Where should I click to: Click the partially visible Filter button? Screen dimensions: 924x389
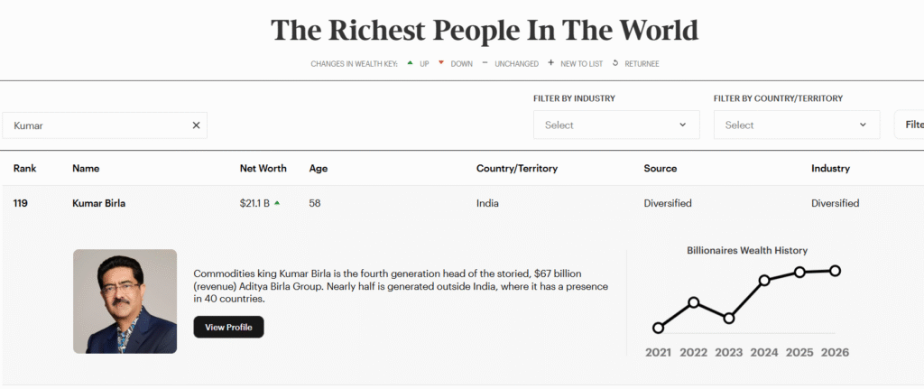pos(910,125)
